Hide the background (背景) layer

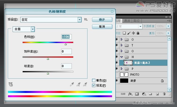coord(116,81)
